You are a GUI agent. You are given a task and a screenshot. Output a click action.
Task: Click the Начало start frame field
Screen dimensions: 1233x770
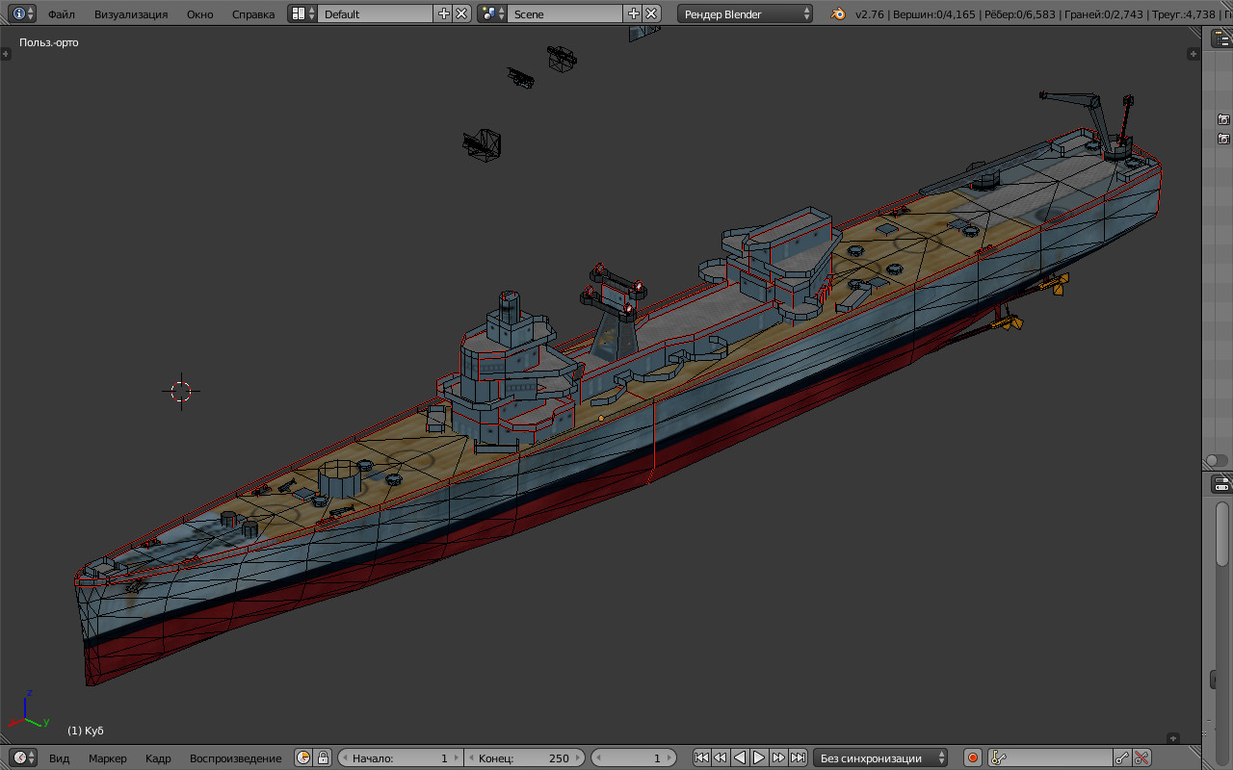pos(400,757)
